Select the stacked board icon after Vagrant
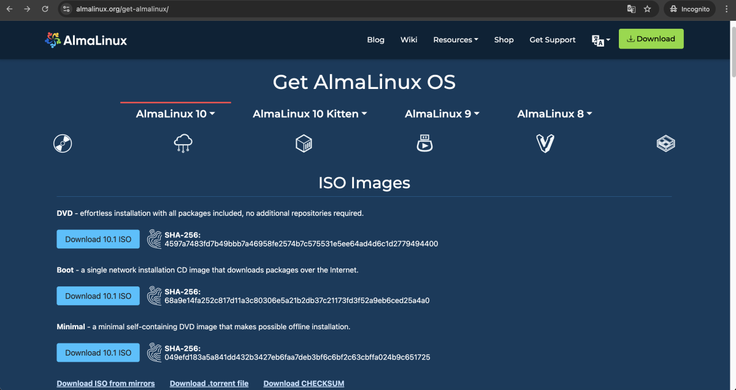736x390 pixels. pyautogui.click(x=665, y=143)
